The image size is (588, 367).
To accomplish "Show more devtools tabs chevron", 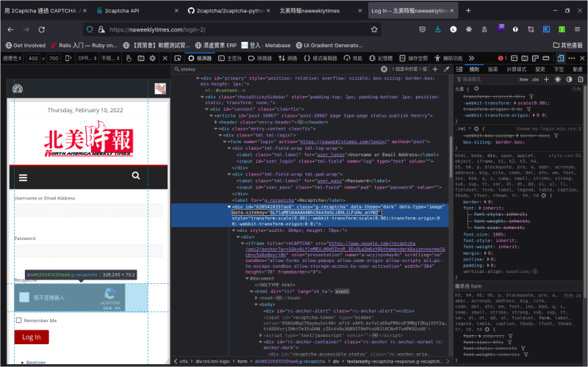I will coord(471,58).
